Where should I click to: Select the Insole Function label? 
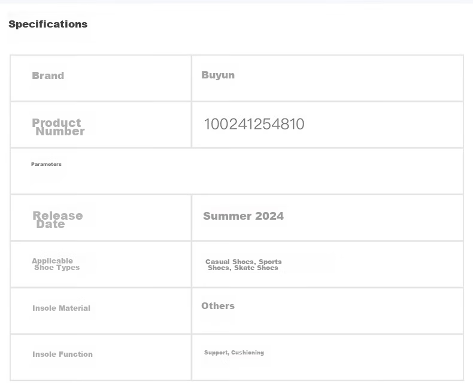click(62, 354)
